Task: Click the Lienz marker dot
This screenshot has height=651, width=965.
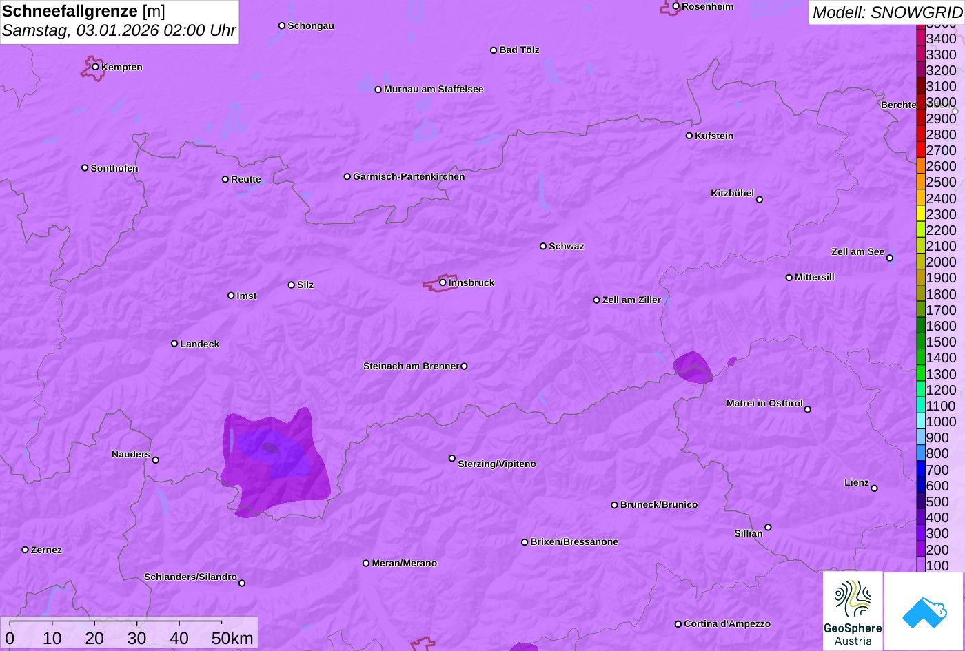Action: [x=874, y=488]
